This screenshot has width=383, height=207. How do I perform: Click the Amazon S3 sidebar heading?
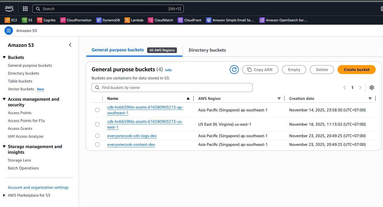21,45
